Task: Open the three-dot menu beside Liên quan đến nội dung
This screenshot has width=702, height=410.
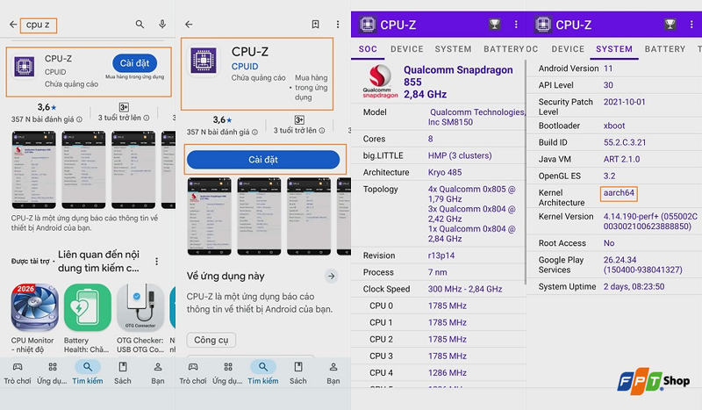Action: pyautogui.click(x=156, y=262)
